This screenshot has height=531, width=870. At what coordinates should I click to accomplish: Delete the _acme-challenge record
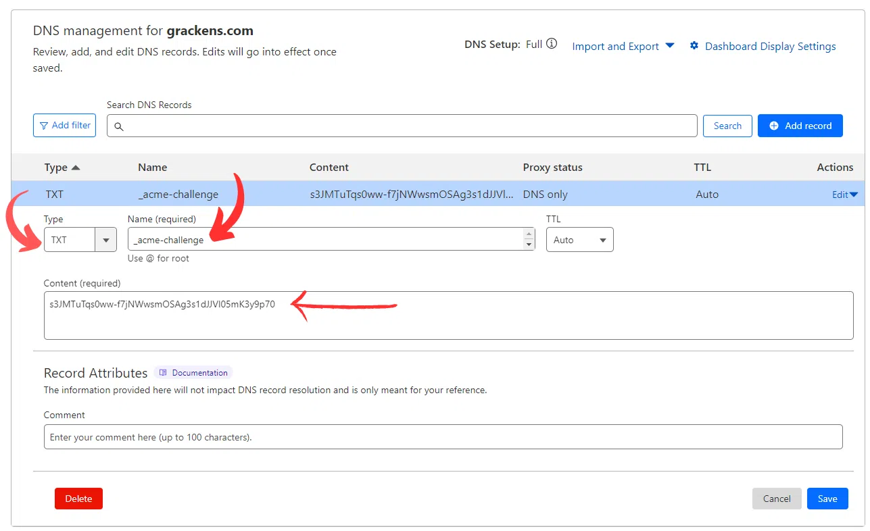click(x=78, y=499)
